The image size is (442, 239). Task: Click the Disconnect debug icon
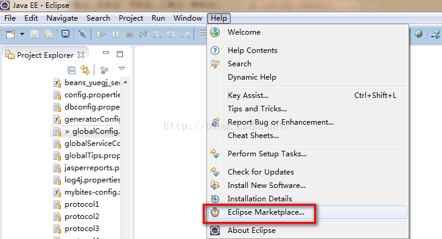pyautogui.click(x=143, y=34)
